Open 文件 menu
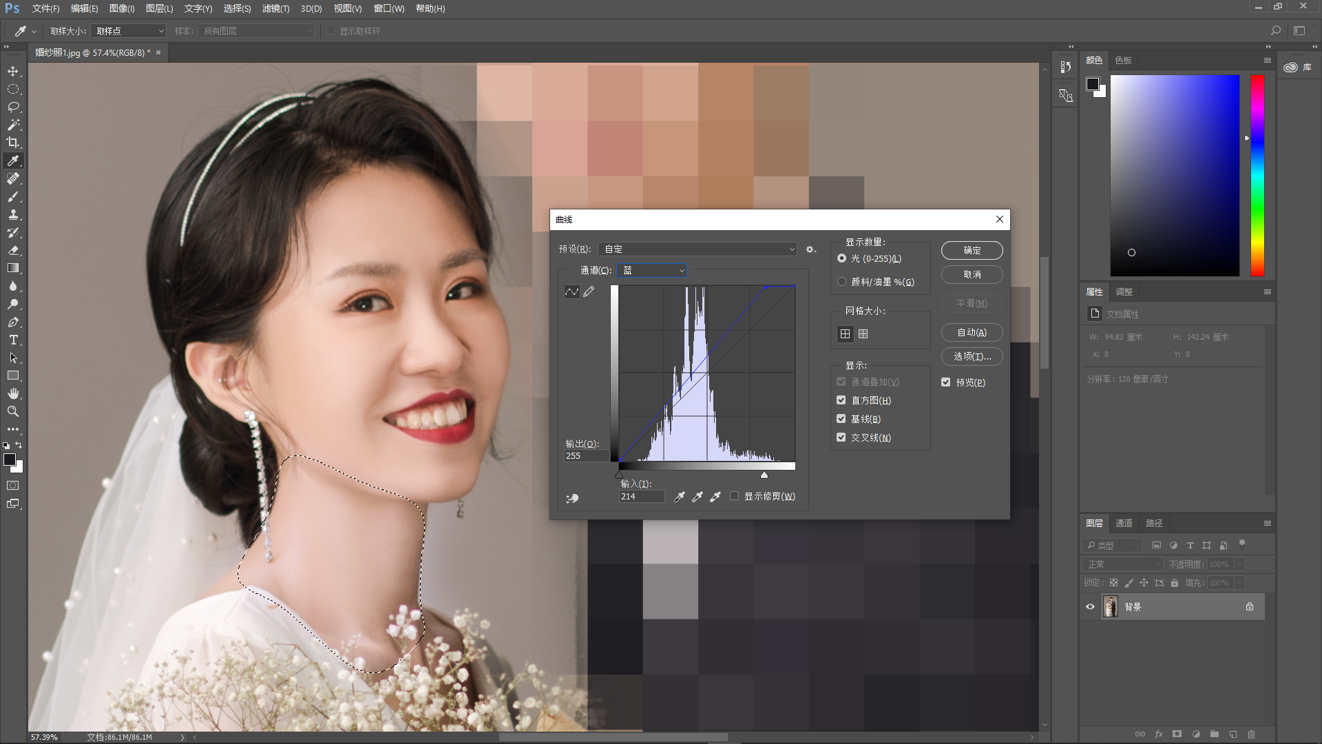Viewport: 1322px width, 744px height. (45, 8)
